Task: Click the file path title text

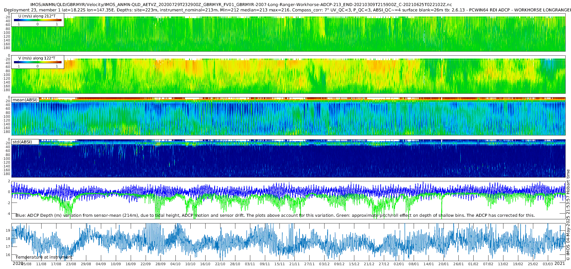Action: click(x=241, y=5)
